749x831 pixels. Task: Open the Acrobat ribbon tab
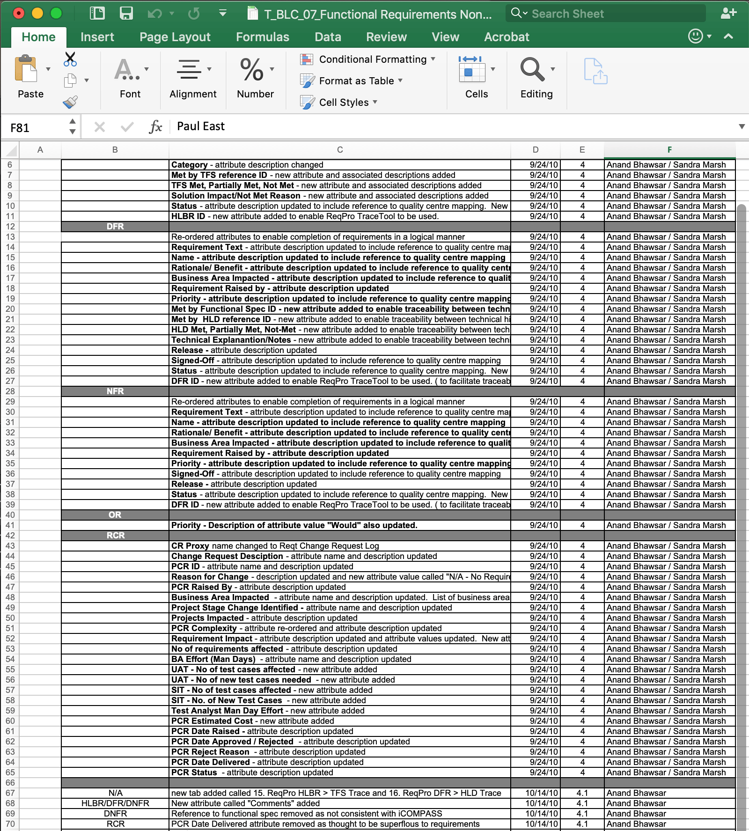pyautogui.click(x=506, y=37)
